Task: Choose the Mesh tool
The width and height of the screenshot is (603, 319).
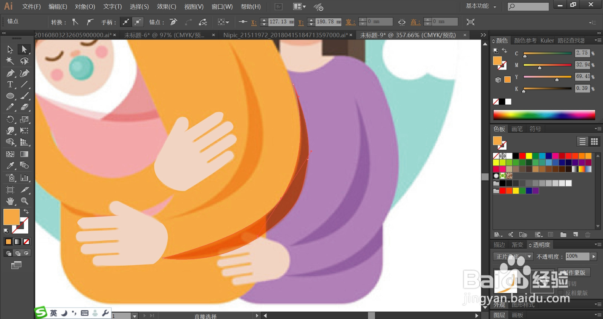Action: [10, 154]
